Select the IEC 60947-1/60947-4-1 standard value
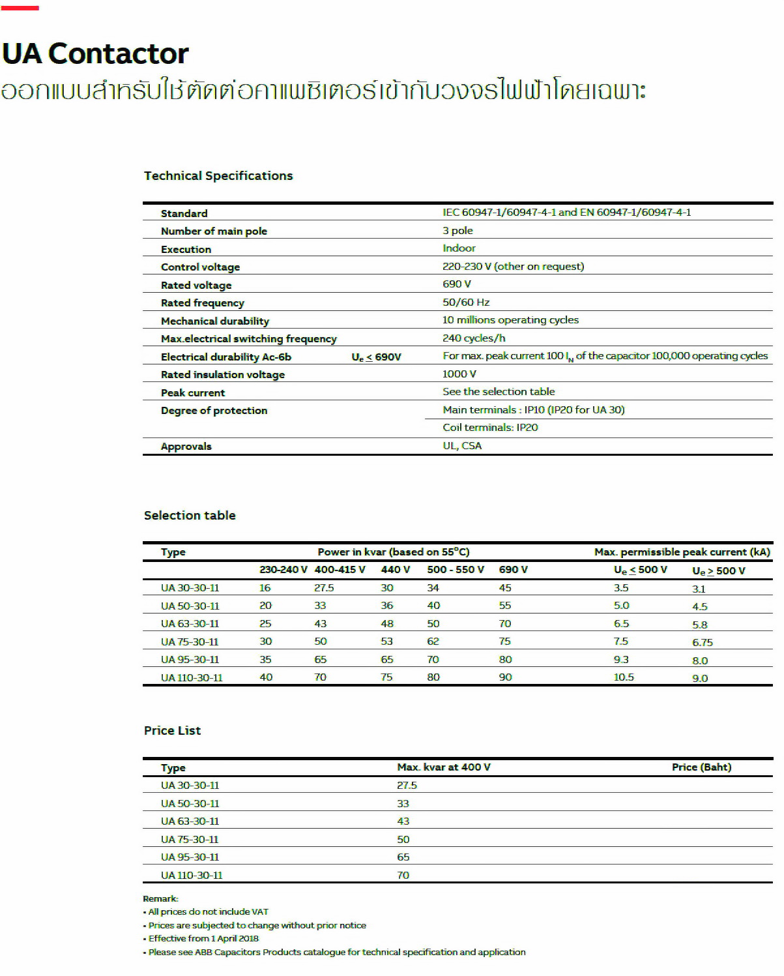 567,212
